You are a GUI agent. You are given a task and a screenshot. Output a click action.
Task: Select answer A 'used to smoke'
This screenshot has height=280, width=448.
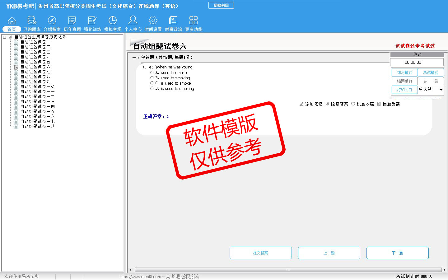pos(152,72)
